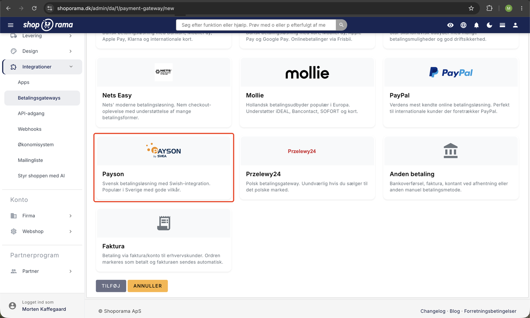
Task: Open the notifications bell icon
Action: [477, 25]
